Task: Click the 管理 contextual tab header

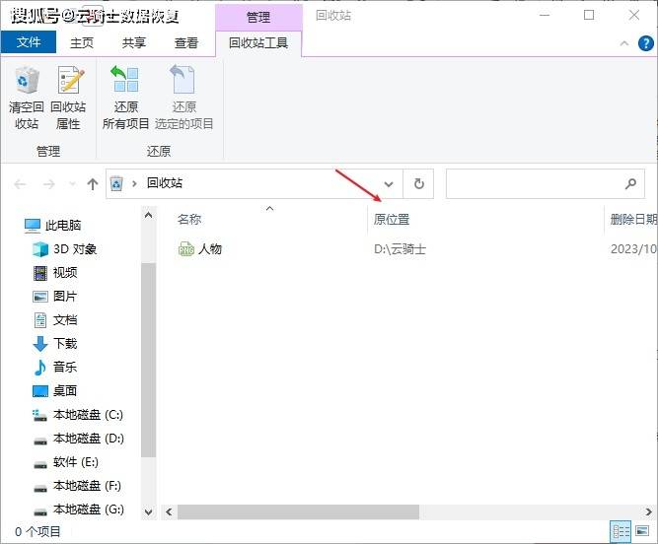Action: (x=258, y=17)
